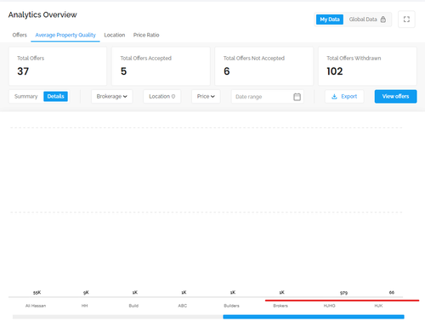Click the 66 value label
The height and width of the screenshot is (327, 425).
(392, 292)
